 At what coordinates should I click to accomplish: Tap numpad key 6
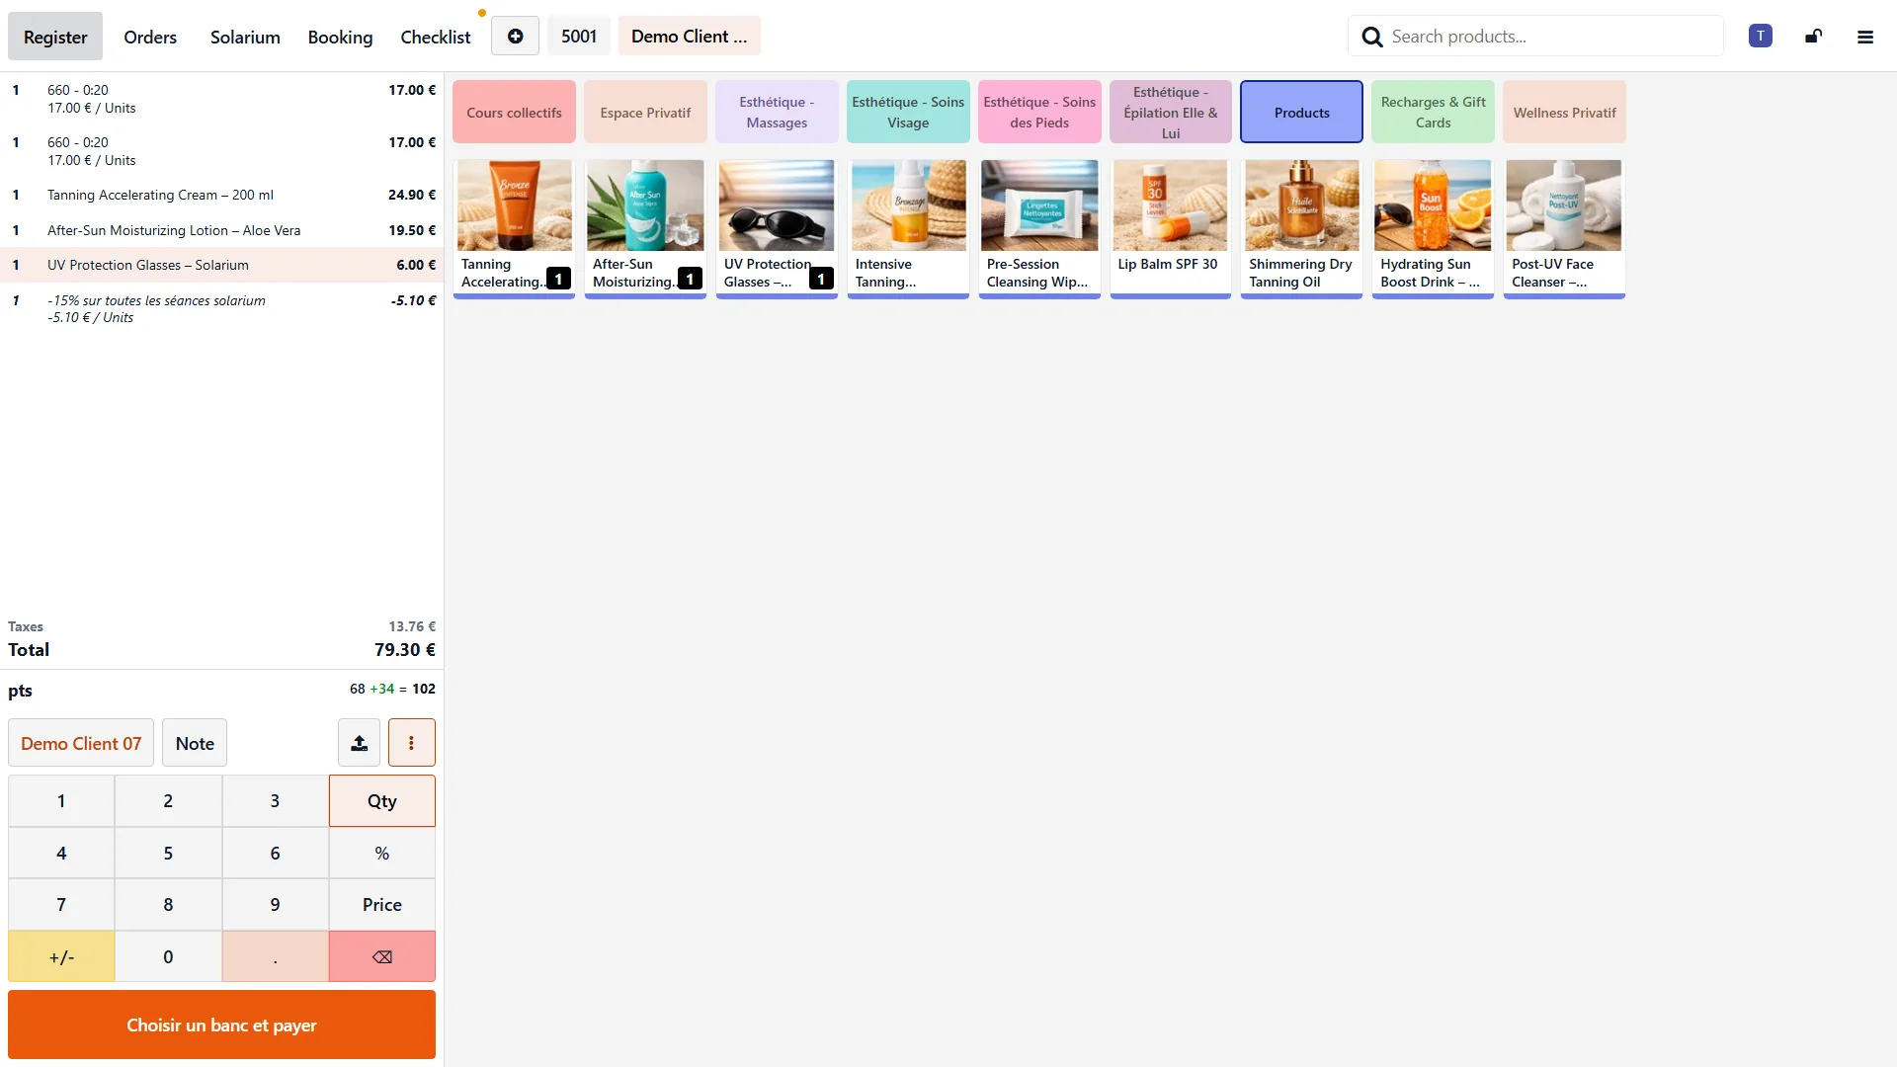(x=275, y=853)
